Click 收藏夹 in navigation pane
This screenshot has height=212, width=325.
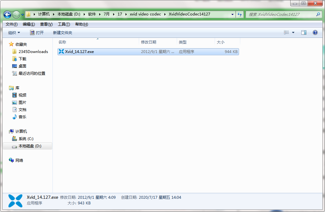[x=21, y=44]
